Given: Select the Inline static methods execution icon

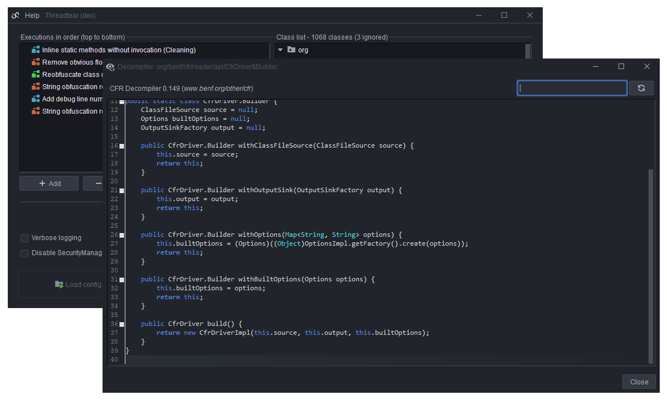Looking at the screenshot, I should tap(35, 50).
